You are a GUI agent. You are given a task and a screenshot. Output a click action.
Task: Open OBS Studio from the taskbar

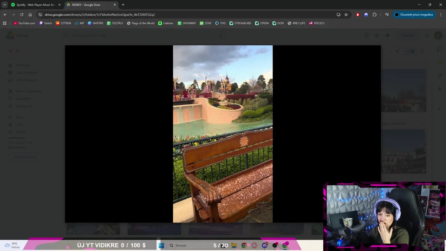click(x=275, y=245)
